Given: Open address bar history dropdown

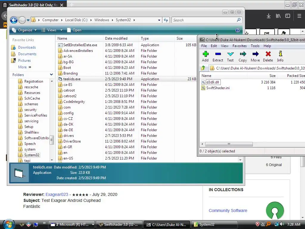Looking at the screenshot, I should pyautogui.click(x=159, y=20).
